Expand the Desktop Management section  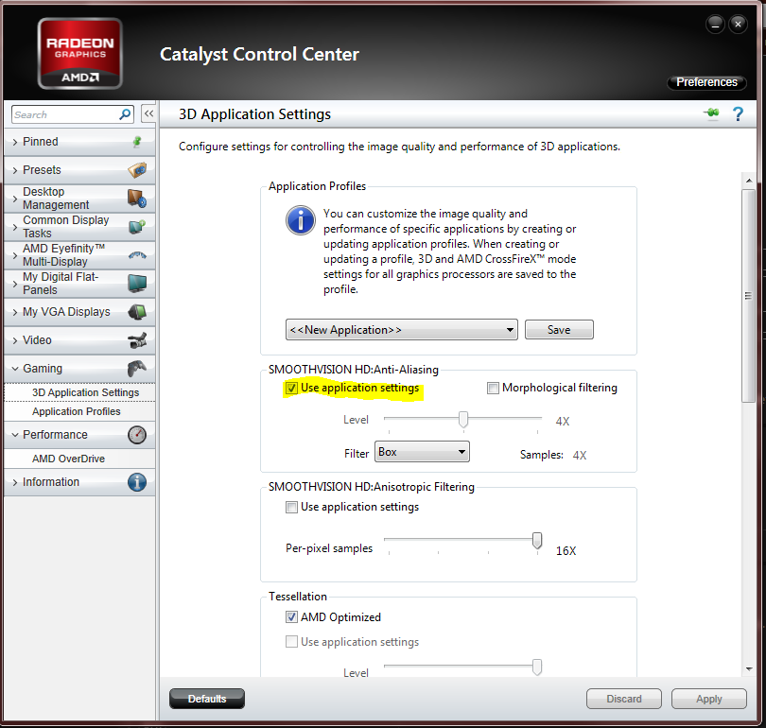tap(79, 199)
